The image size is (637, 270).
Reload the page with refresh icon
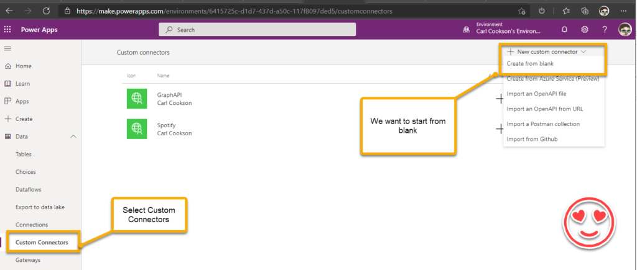point(46,11)
